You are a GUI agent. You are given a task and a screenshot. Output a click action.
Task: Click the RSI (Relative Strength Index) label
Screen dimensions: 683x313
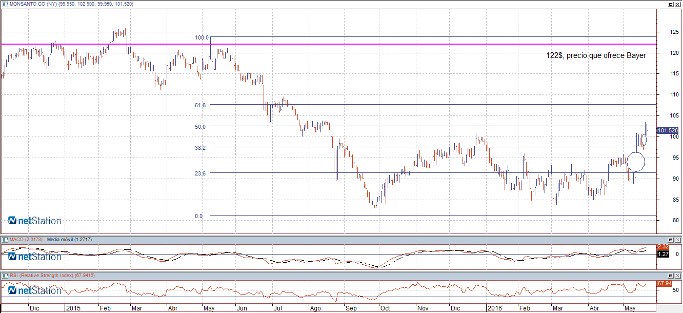[43, 275]
